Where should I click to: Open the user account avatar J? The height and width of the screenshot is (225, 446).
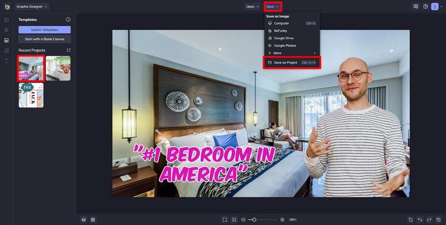click(435, 7)
